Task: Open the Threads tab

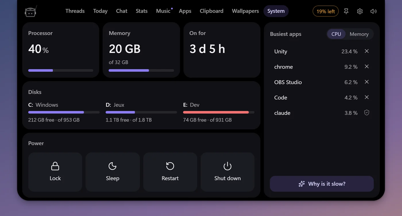Action: [75, 11]
